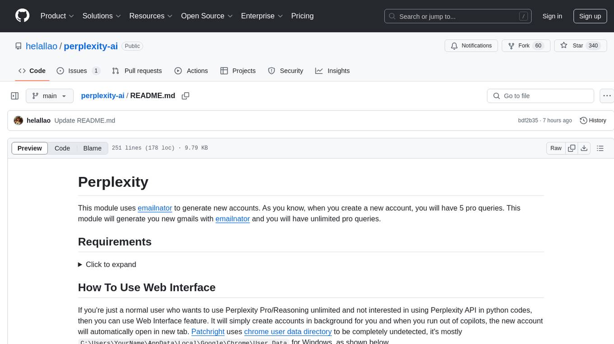Select the Code view
614x344 pixels.
click(x=62, y=148)
